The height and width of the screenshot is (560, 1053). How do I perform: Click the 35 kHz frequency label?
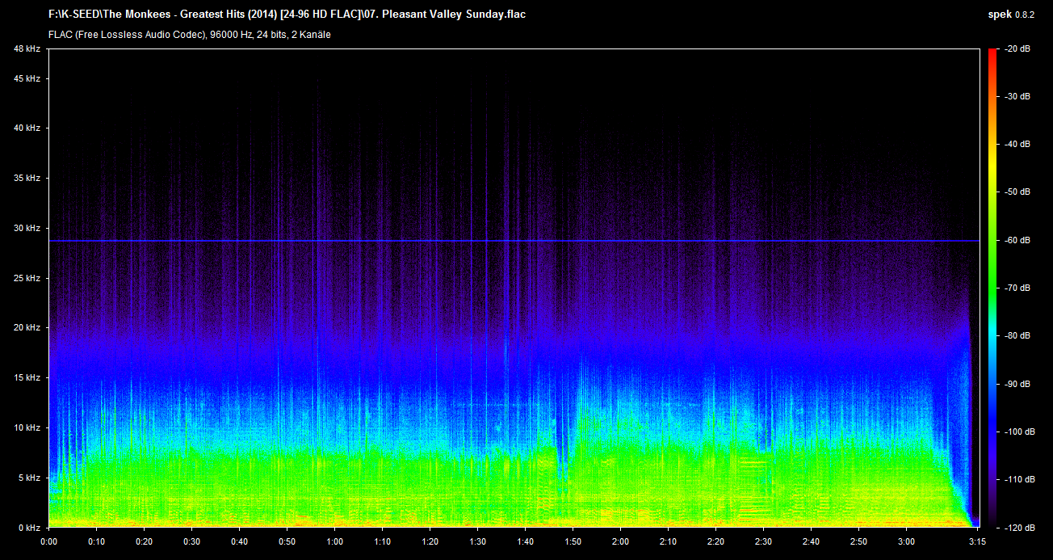27,178
